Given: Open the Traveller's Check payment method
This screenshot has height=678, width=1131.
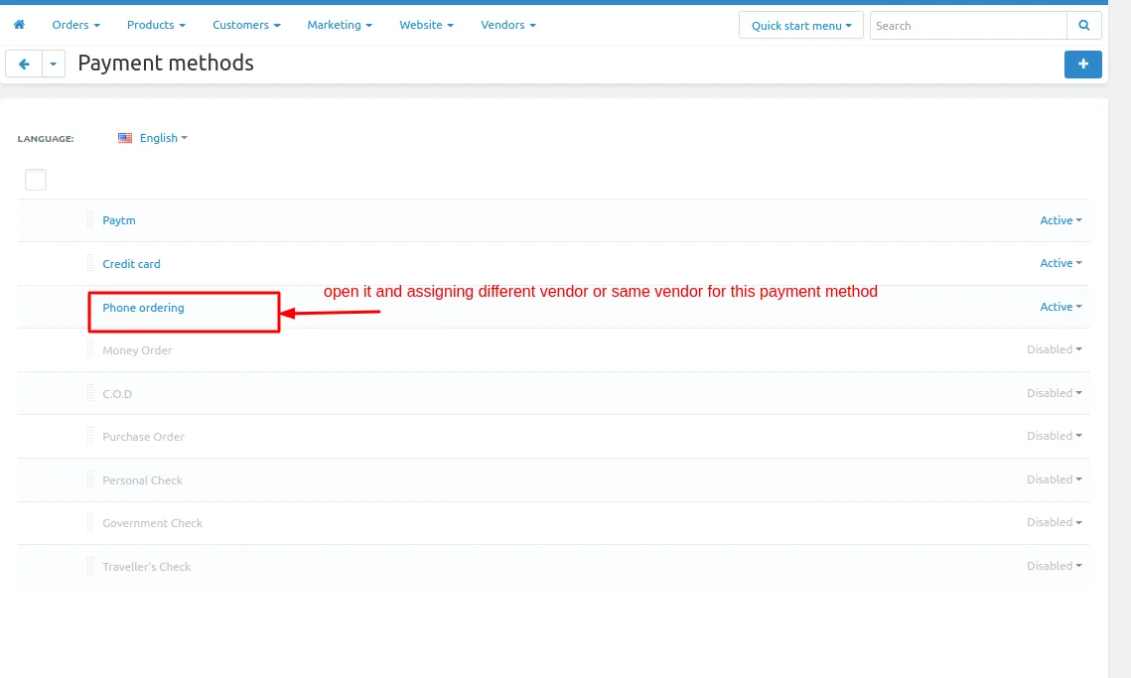Looking at the screenshot, I should click(x=146, y=567).
